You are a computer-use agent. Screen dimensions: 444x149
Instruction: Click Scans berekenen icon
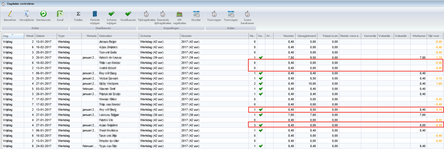[247, 14]
